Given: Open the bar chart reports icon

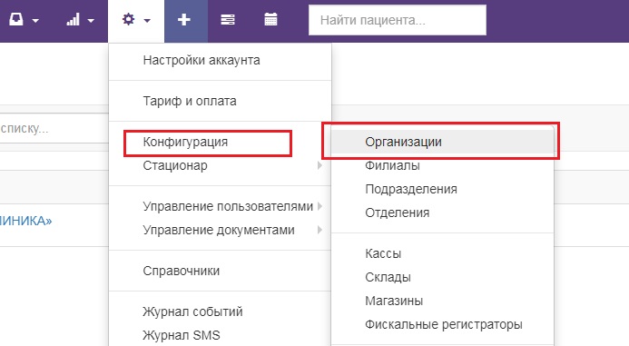Looking at the screenshot, I should point(73,19).
